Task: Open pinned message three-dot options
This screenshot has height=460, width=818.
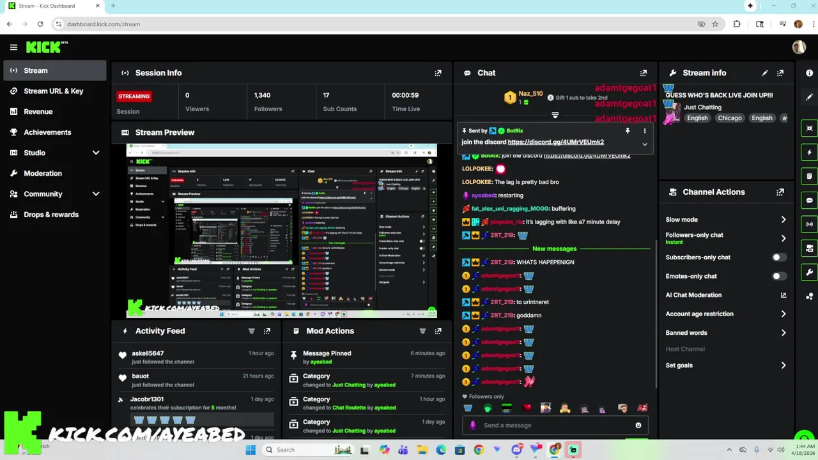Action: [x=644, y=130]
